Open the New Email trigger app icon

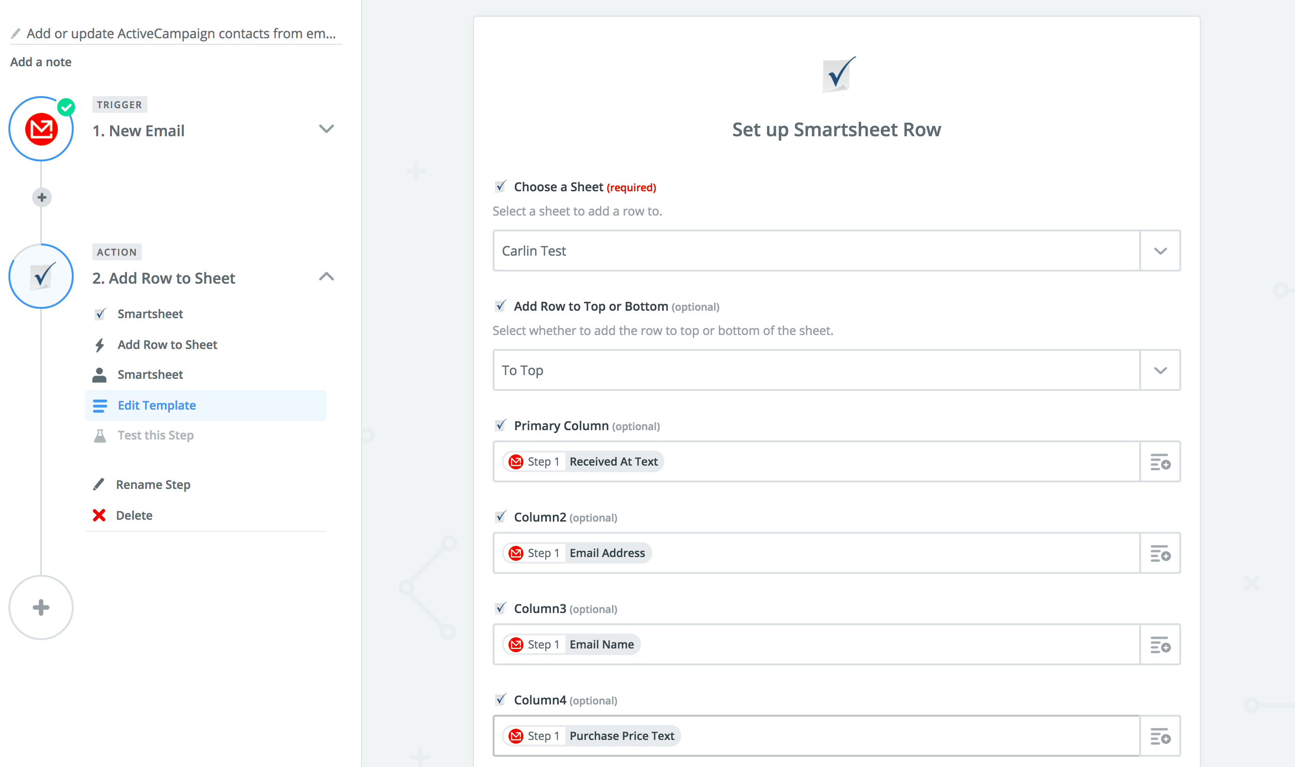coord(42,129)
